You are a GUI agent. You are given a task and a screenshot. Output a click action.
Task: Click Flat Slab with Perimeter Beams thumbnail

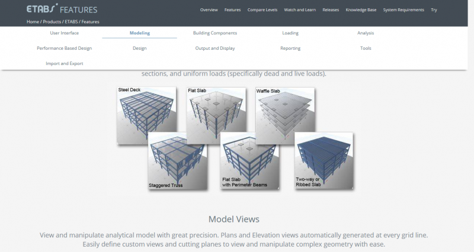coord(249,160)
